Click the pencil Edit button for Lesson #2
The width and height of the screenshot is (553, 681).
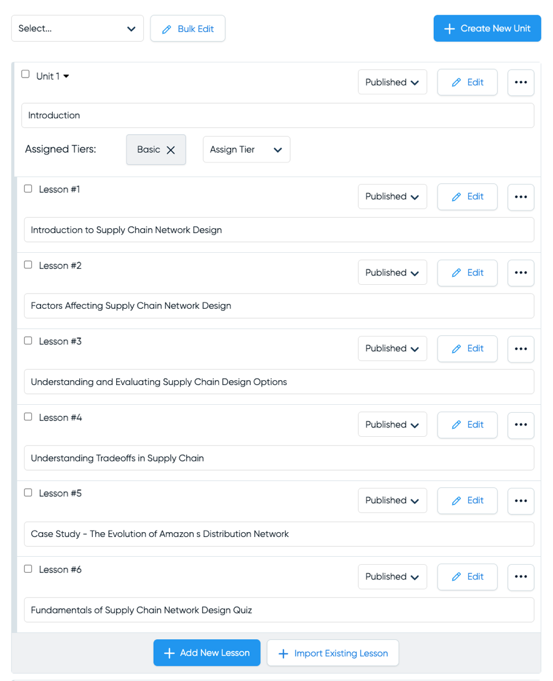point(467,273)
